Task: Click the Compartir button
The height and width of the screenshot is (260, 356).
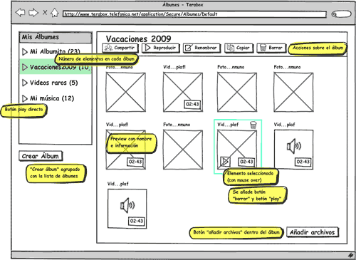Action: pos(120,48)
